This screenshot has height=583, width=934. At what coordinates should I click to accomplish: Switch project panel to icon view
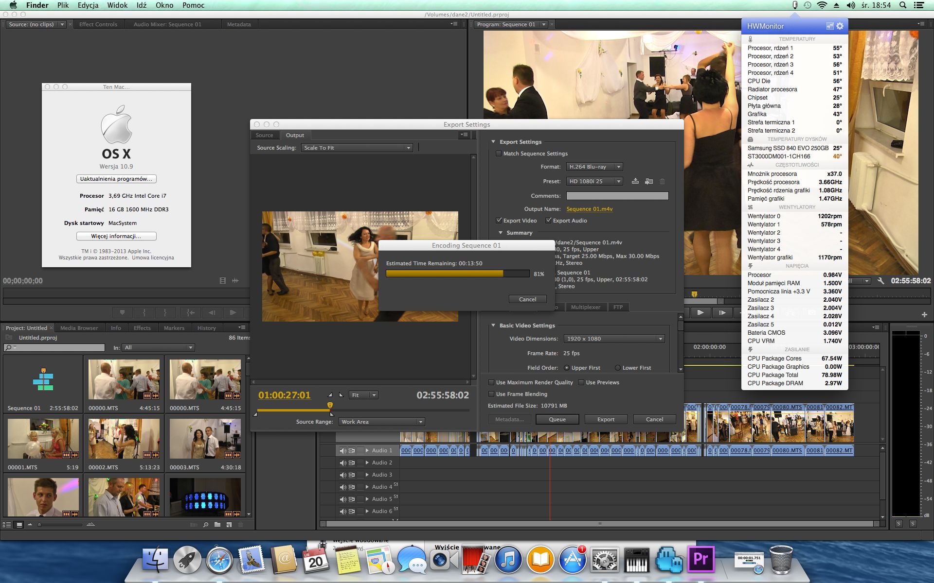point(19,525)
